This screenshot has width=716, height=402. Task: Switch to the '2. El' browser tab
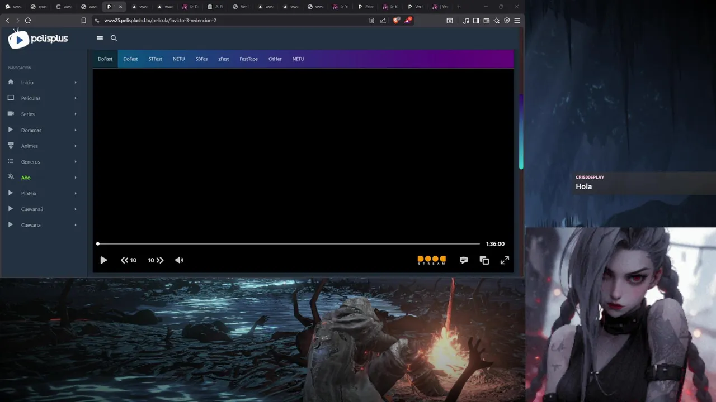[x=215, y=7]
